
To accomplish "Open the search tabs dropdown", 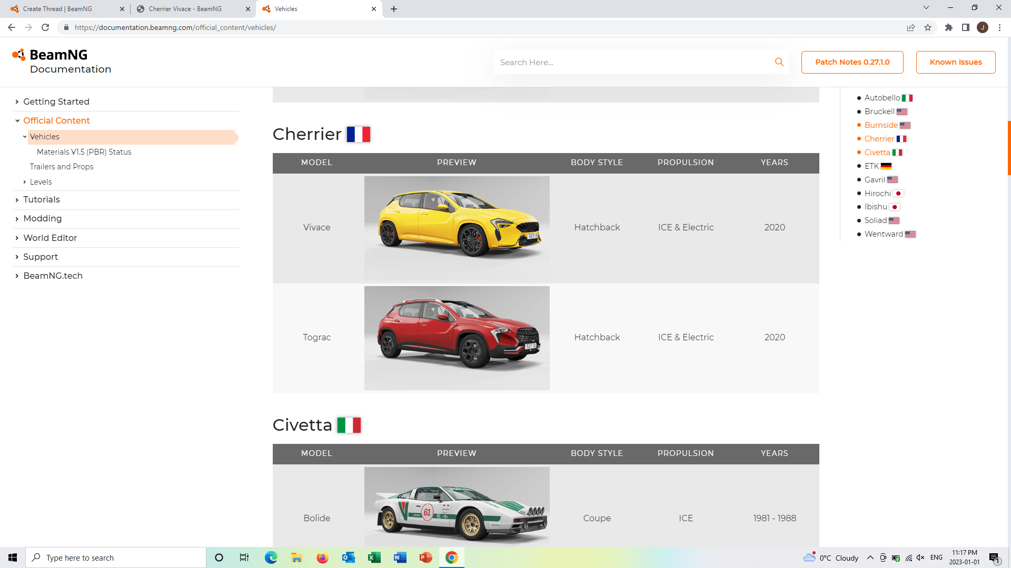I will [926, 7].
